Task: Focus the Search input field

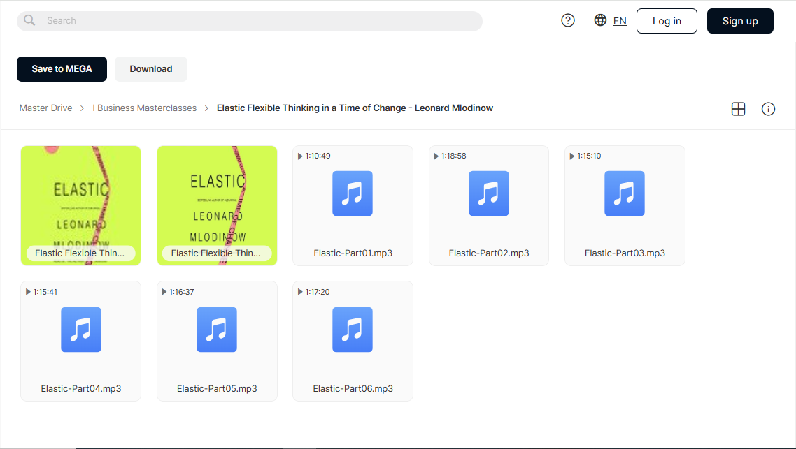Action: tap(249, 21)
